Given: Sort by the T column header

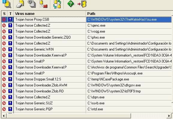Looking at the screenshot, I should pyautogui.click(x=10, y=14).
